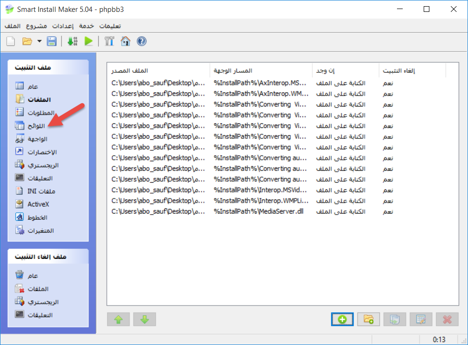Click the 0:13 status bar timer
This screenshot has width=468, height=345.
click(439, 340)
